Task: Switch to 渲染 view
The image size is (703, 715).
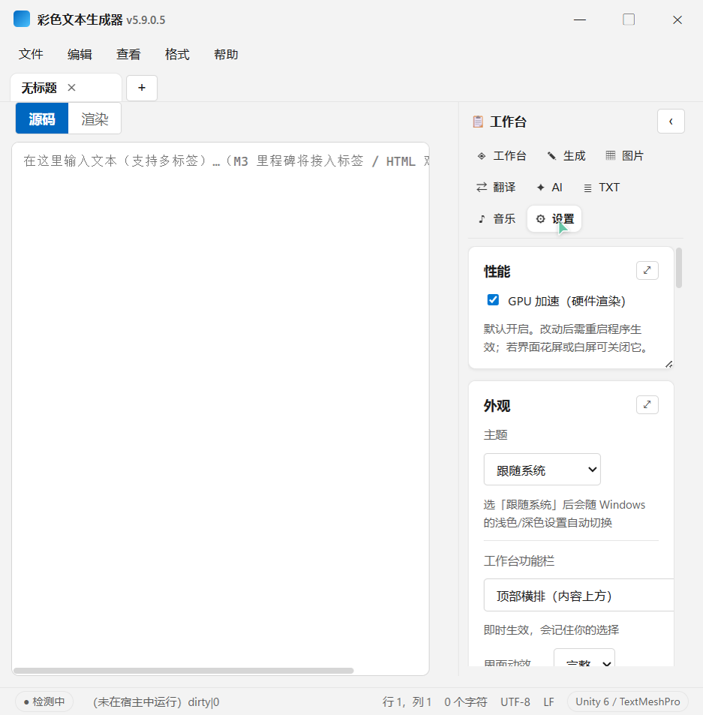Action: [x=95, y=119]
